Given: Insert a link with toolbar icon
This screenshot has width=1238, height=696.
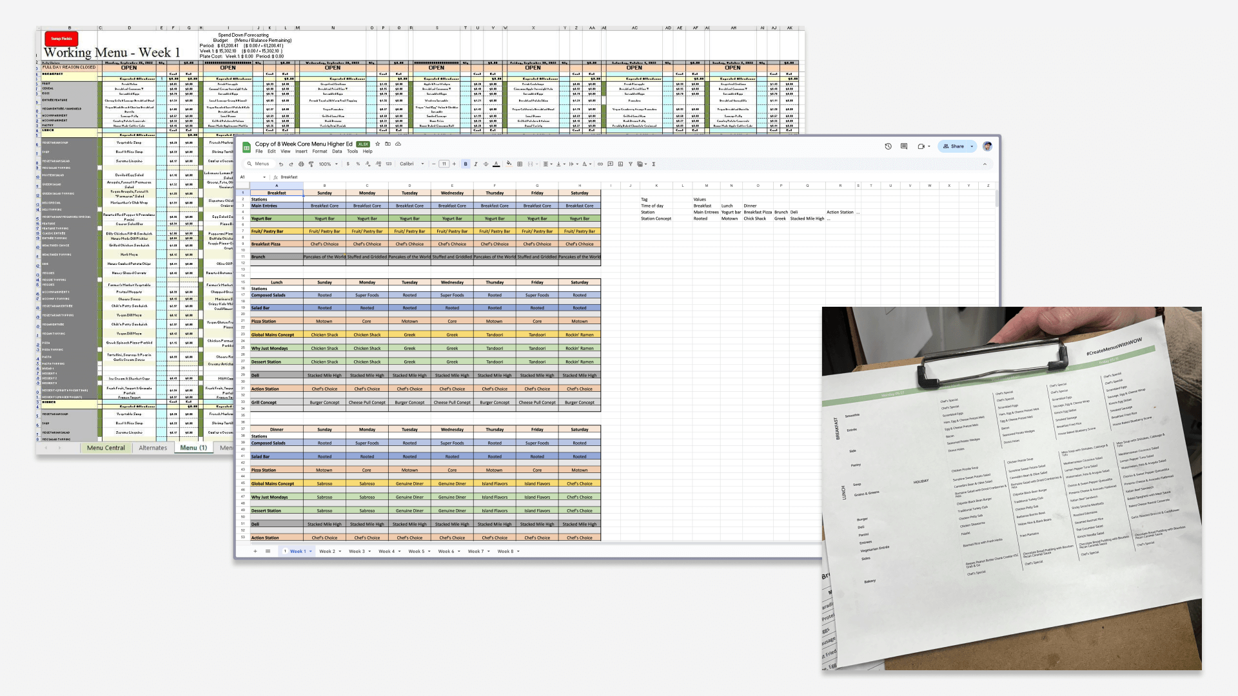Looking at the screenshot, I should pyautogui.click(x=600, y=164).
